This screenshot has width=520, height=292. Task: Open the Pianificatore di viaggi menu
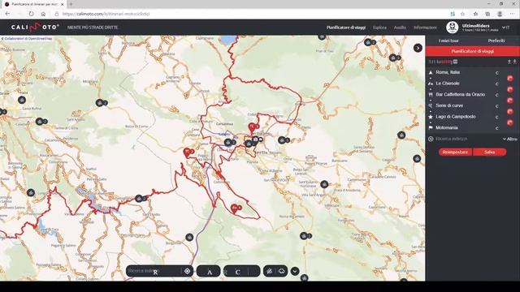(346, 28)
